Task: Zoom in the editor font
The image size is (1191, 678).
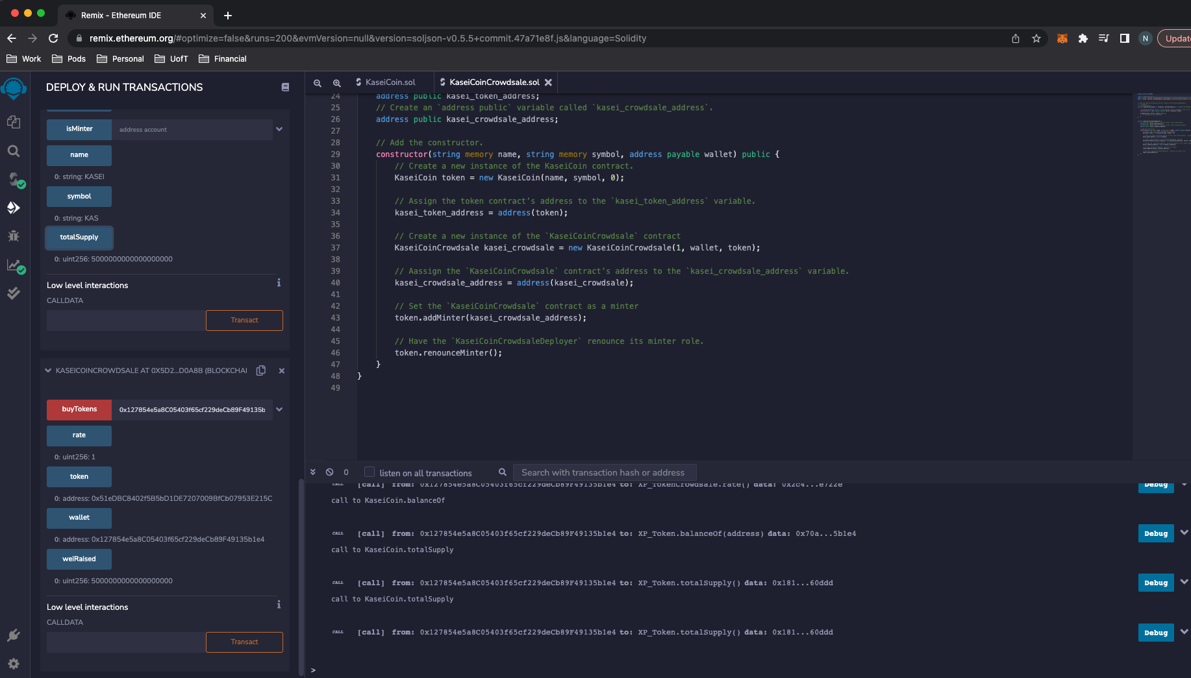Action: point(337,83)
